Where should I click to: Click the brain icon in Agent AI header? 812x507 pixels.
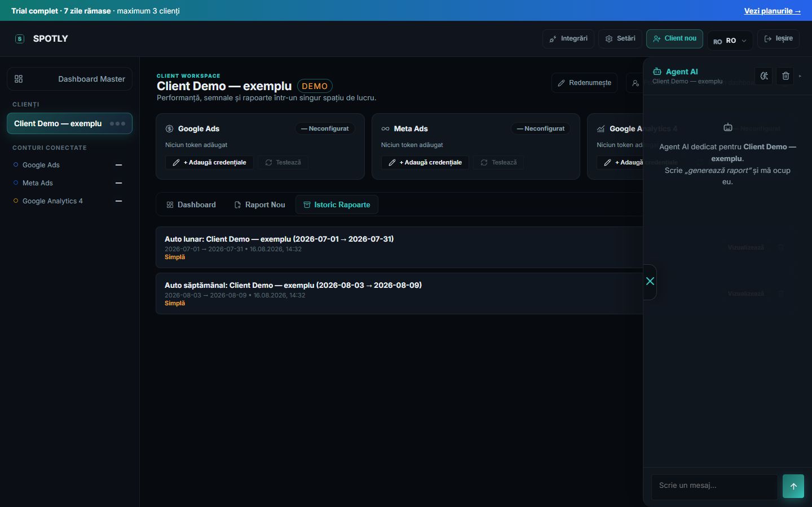click(x=764, y=76)
